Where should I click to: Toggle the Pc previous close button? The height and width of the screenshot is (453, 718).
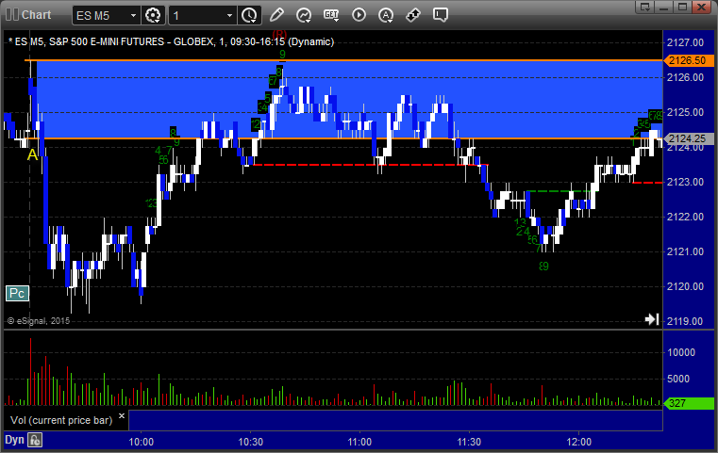pos(17,293)
